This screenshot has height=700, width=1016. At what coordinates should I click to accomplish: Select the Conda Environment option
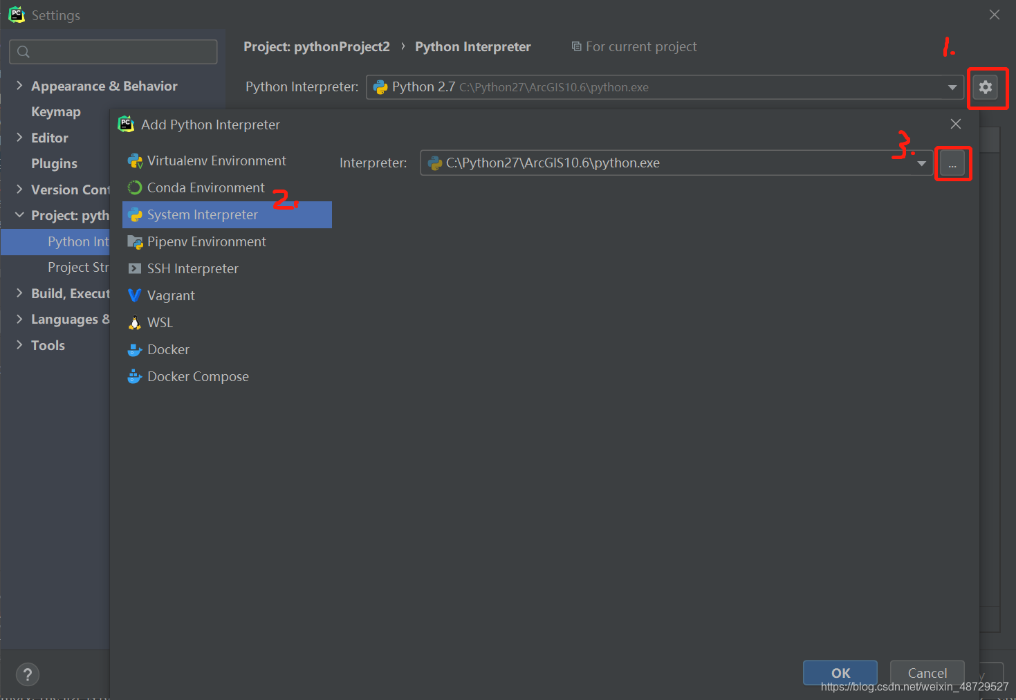point(205,187)
